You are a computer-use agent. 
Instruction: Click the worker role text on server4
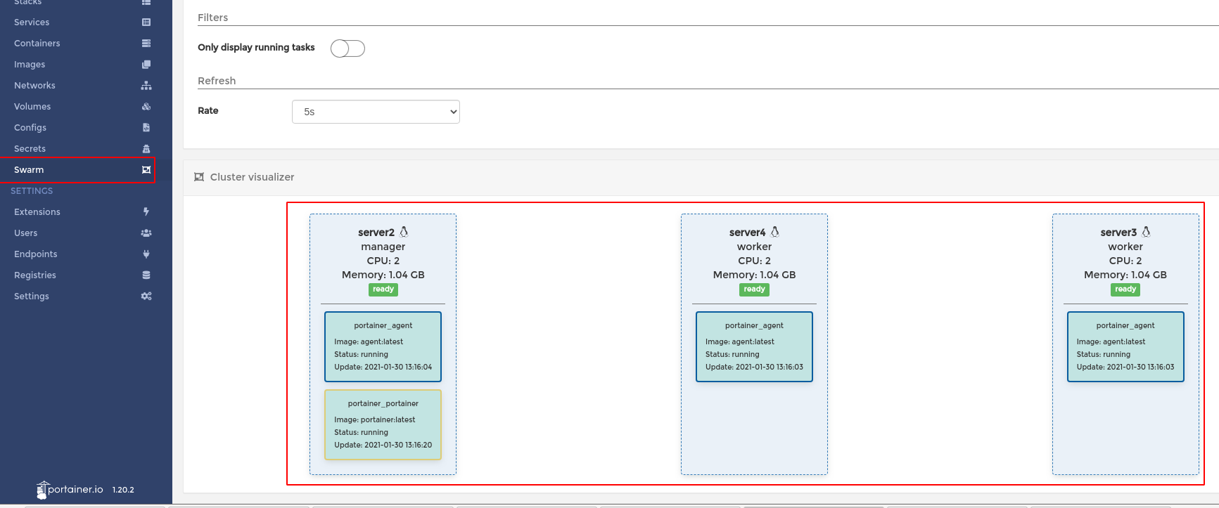point(755,247)
